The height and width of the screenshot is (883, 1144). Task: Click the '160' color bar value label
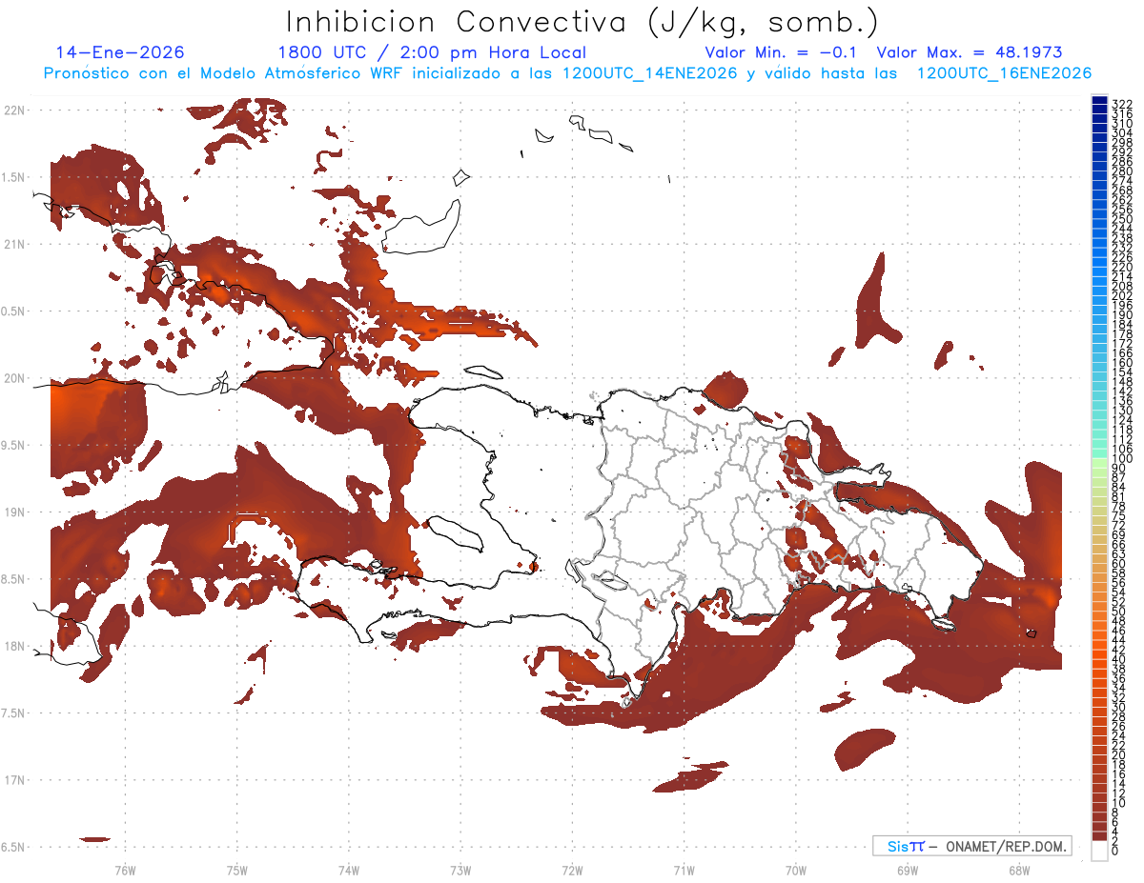pyautogui.click(x=1121, y=363)
